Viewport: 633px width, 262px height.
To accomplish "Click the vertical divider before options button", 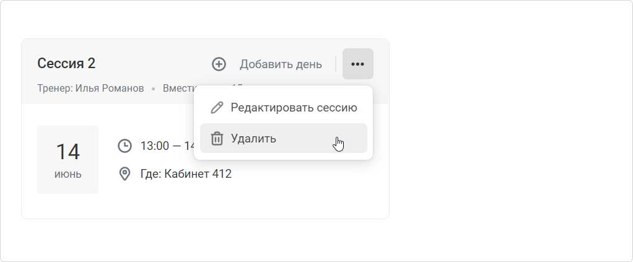I will pos(336,64).
